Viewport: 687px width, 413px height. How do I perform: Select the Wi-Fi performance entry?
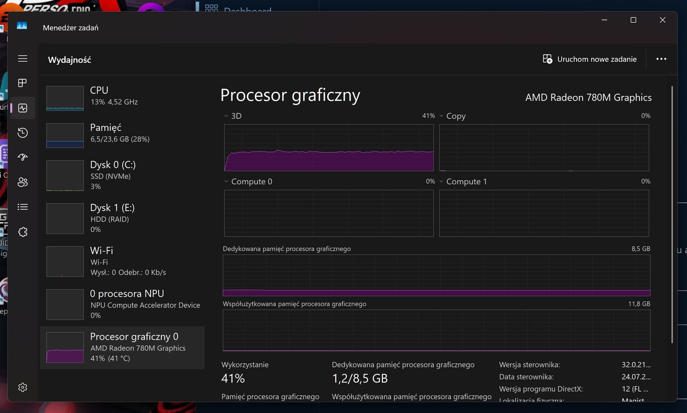122,261
